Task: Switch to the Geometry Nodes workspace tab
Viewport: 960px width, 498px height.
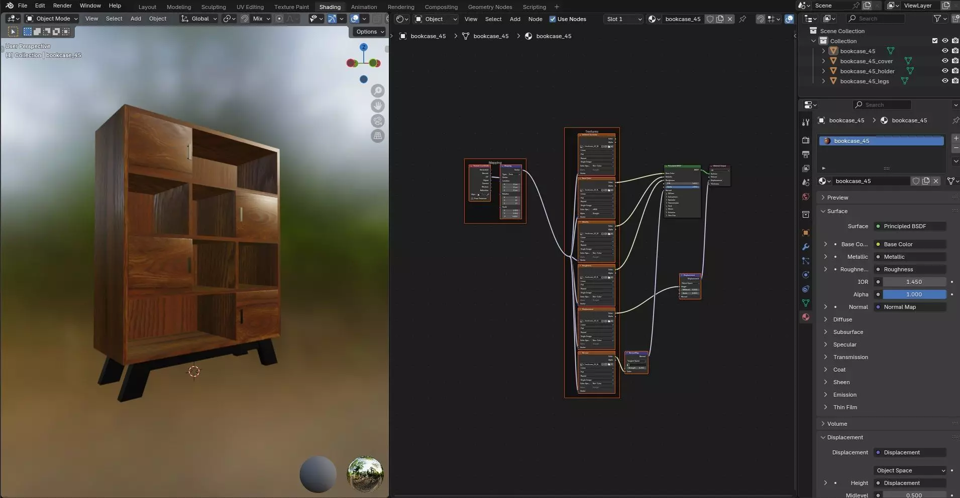Action: [490, 7]
